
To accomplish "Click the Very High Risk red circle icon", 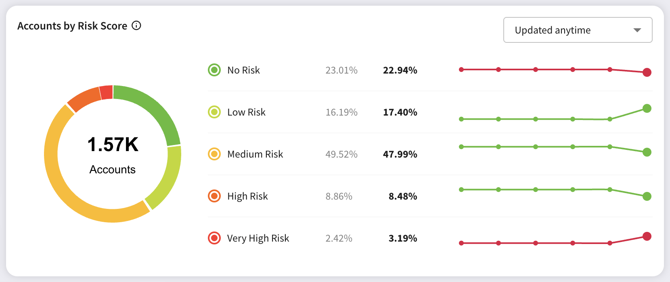I will [x=214, y=238].
